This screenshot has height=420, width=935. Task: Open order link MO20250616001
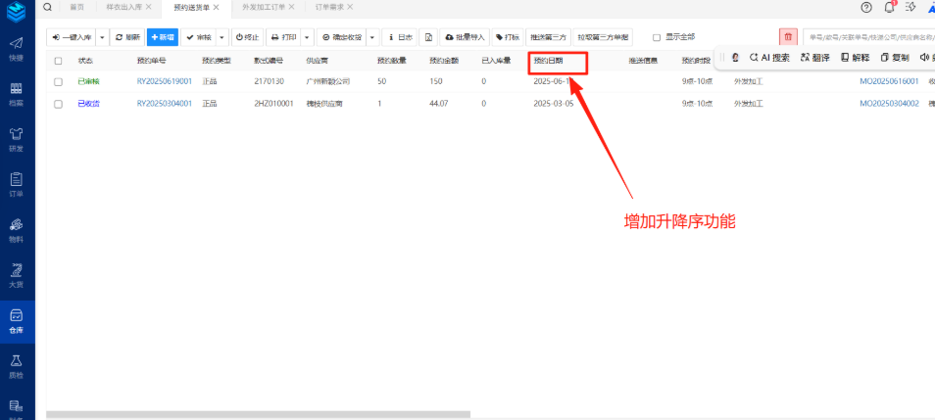(x=889, y=81)
